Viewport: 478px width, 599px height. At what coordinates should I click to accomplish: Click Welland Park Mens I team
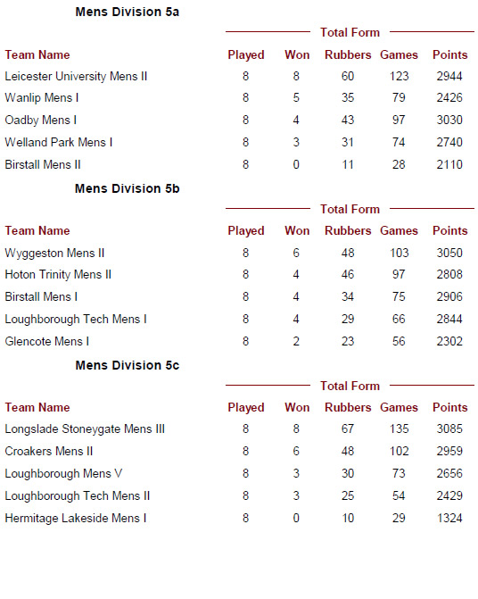pyautogui.click(x=58, y=142)
